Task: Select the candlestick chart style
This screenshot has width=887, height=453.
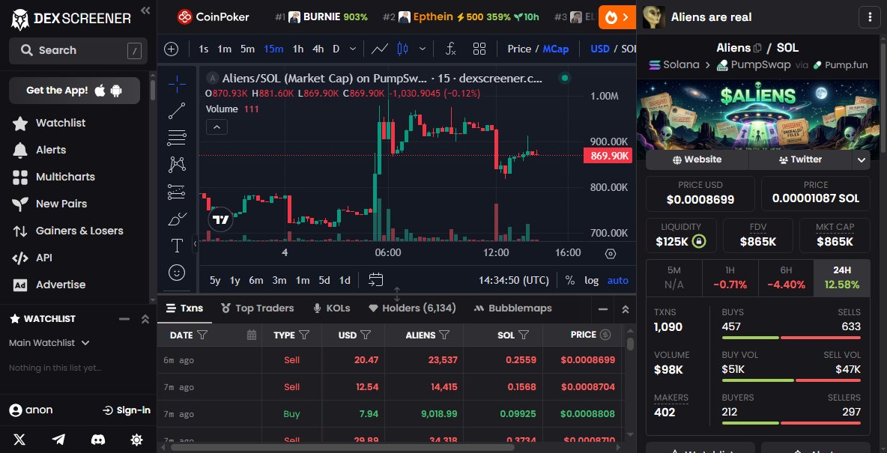Action: pyautogui.click(x=402, y=49)
